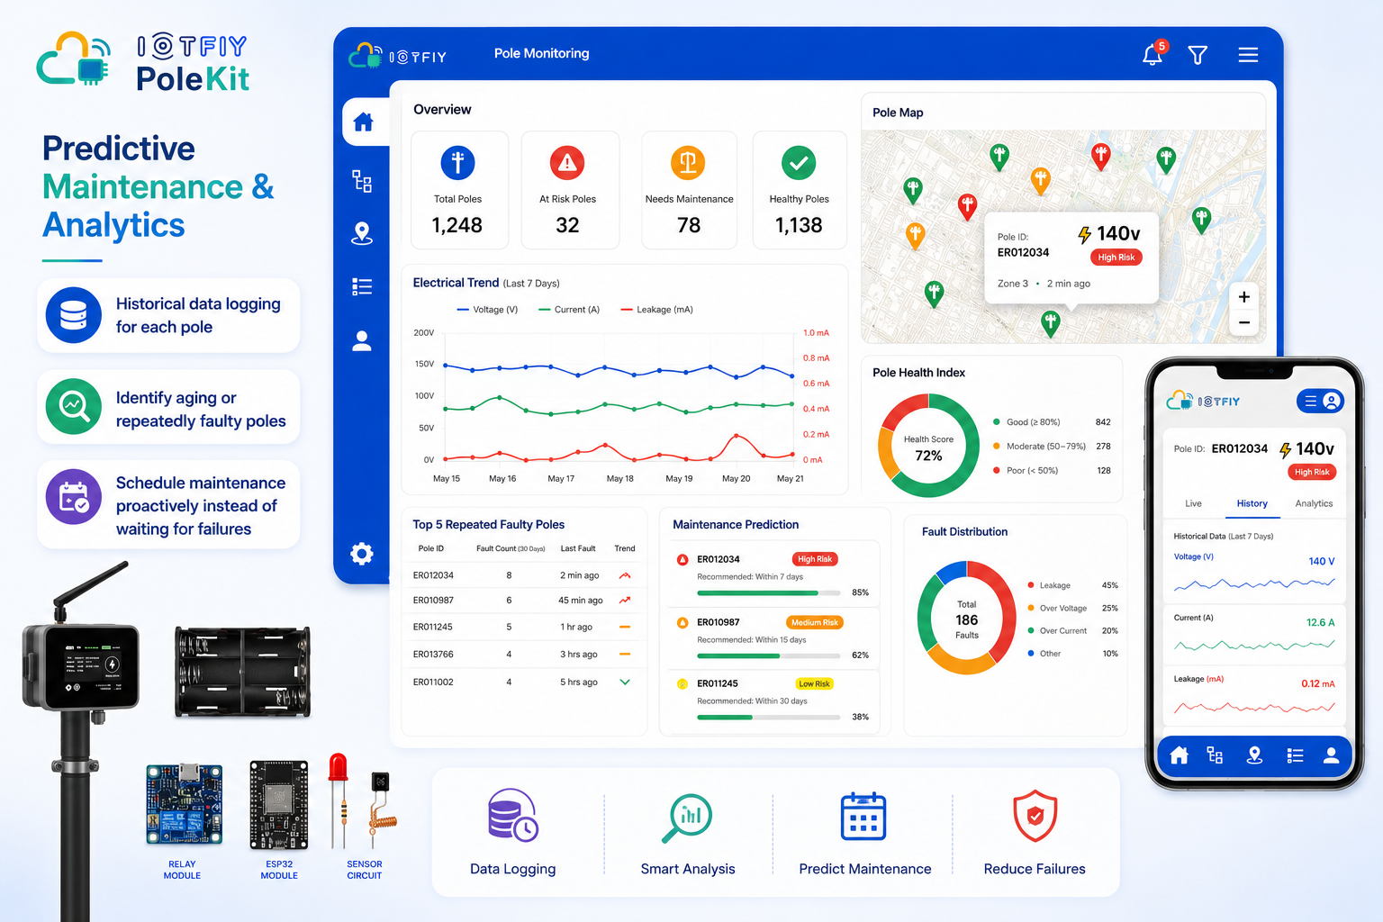Click Current (A) legend in Electrical Trend
This screenshot has height=922, width=1383.
point(569,310)
